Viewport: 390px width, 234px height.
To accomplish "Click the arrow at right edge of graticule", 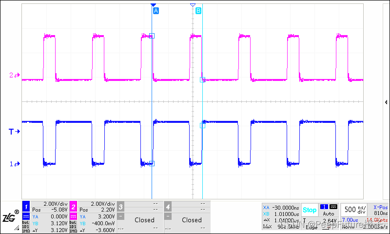I will click(386, 102).
